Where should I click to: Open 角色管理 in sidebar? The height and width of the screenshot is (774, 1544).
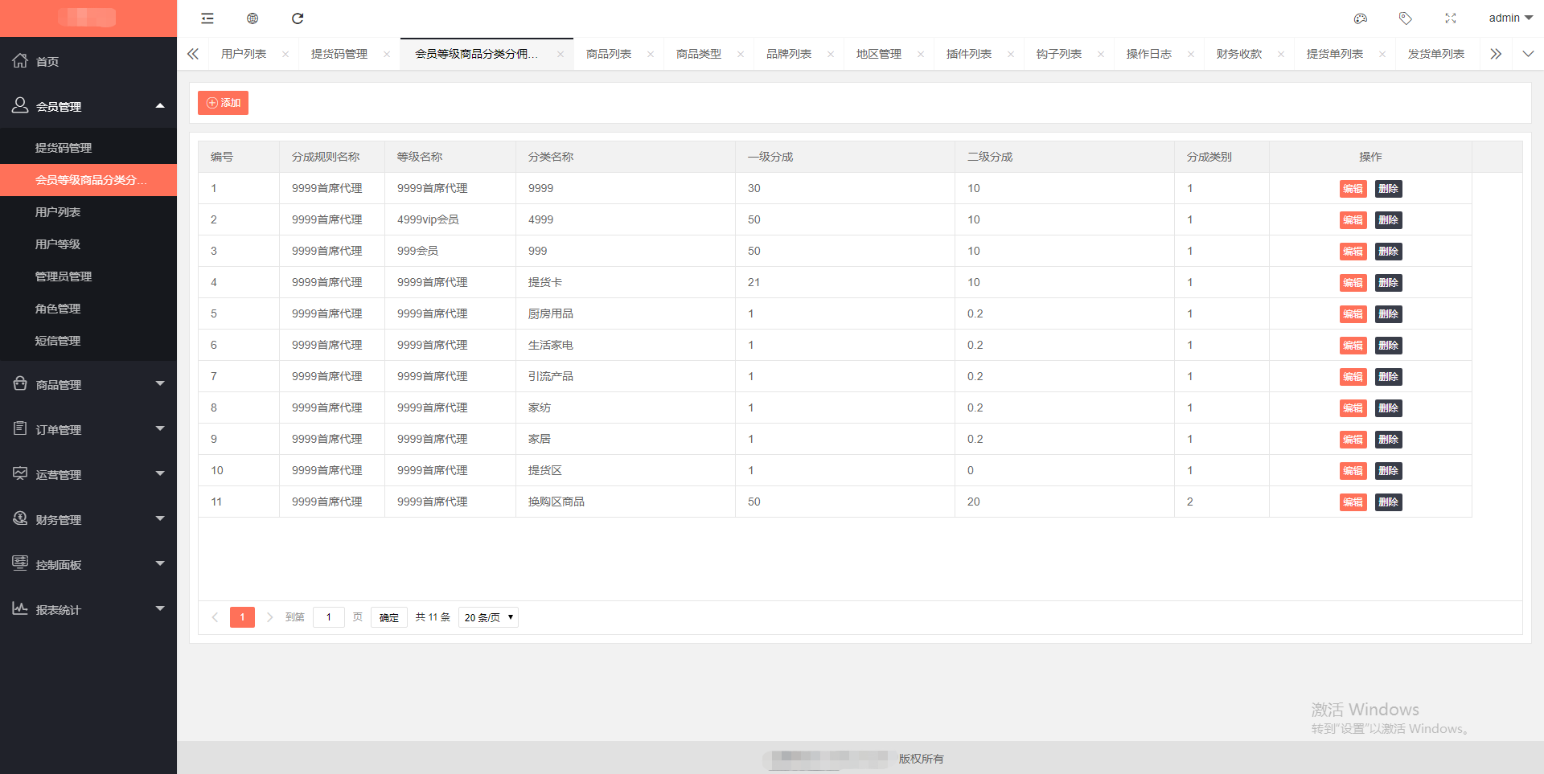(x=88, y=309)
